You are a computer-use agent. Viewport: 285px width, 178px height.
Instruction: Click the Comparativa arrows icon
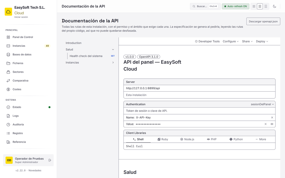8,81
